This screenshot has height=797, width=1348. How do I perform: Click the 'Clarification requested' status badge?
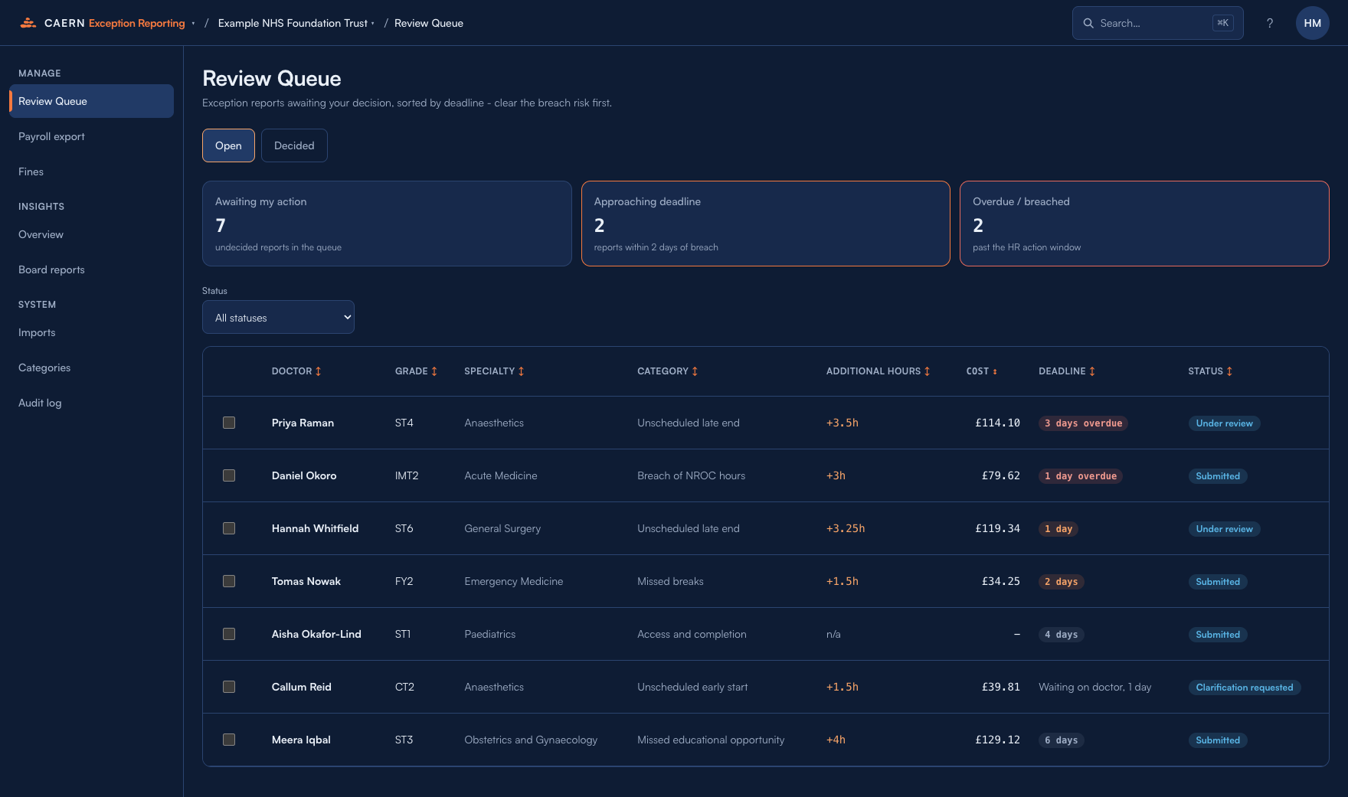(x=1245, y=688)
